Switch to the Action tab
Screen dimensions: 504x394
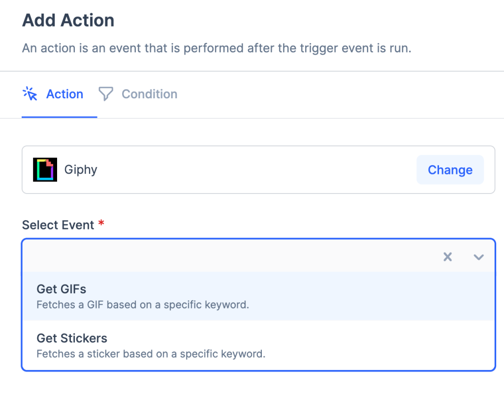(64, 94)
